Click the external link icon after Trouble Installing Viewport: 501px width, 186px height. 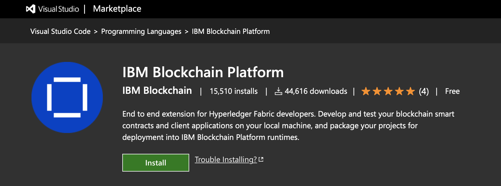261,159
